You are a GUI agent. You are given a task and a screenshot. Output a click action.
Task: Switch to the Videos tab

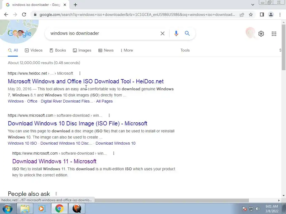point(34,50)
